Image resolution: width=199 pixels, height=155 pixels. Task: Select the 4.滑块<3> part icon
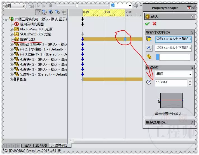(x=17, y=69)
